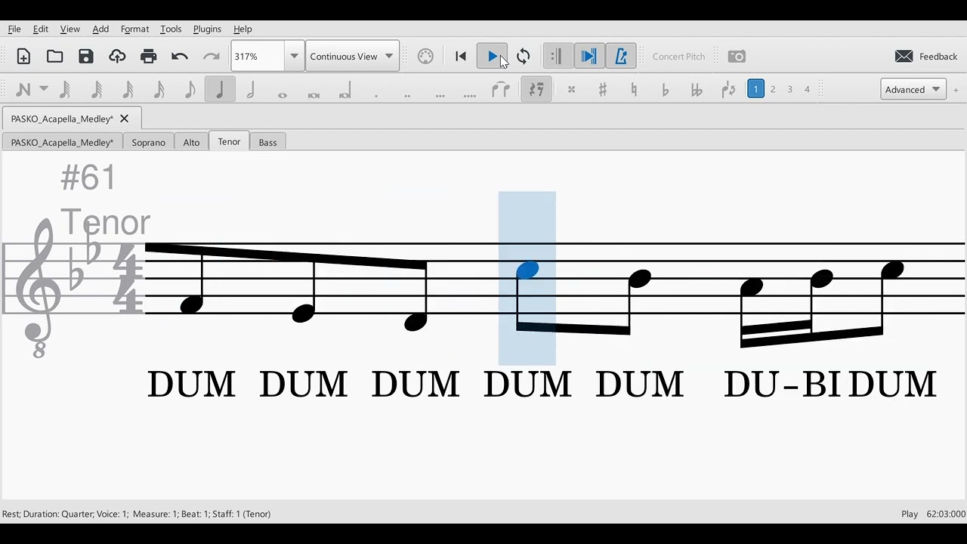Upload score online via cloud icon

117,57
